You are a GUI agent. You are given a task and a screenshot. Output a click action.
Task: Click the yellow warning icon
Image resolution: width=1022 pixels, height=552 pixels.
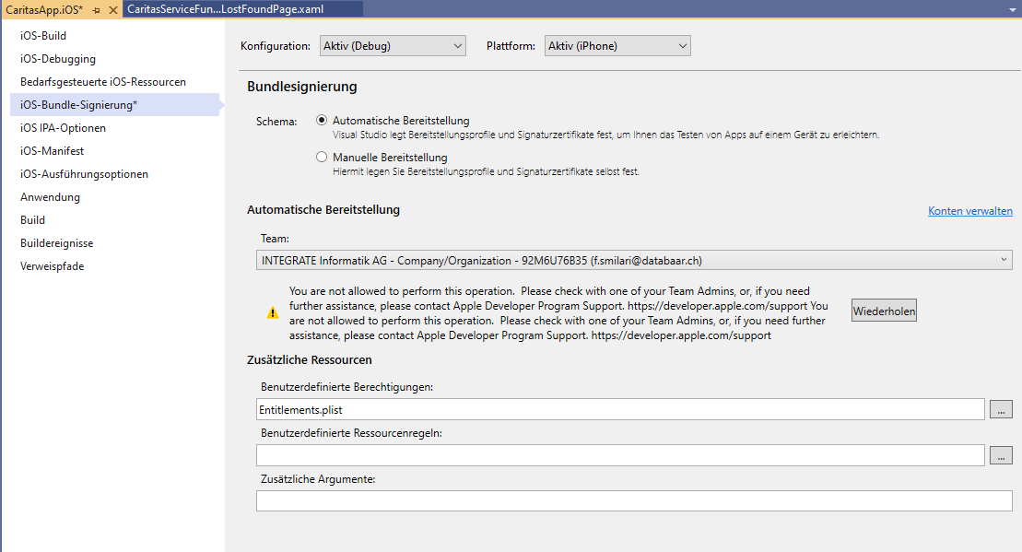[272, 312]
